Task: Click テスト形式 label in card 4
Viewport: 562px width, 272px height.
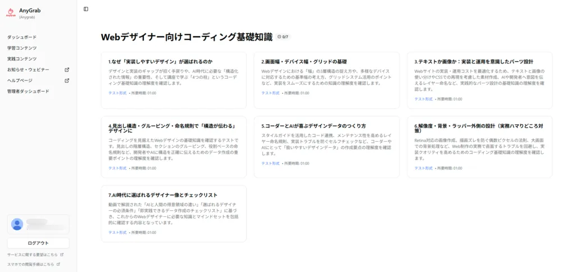Action: (117, 168)
